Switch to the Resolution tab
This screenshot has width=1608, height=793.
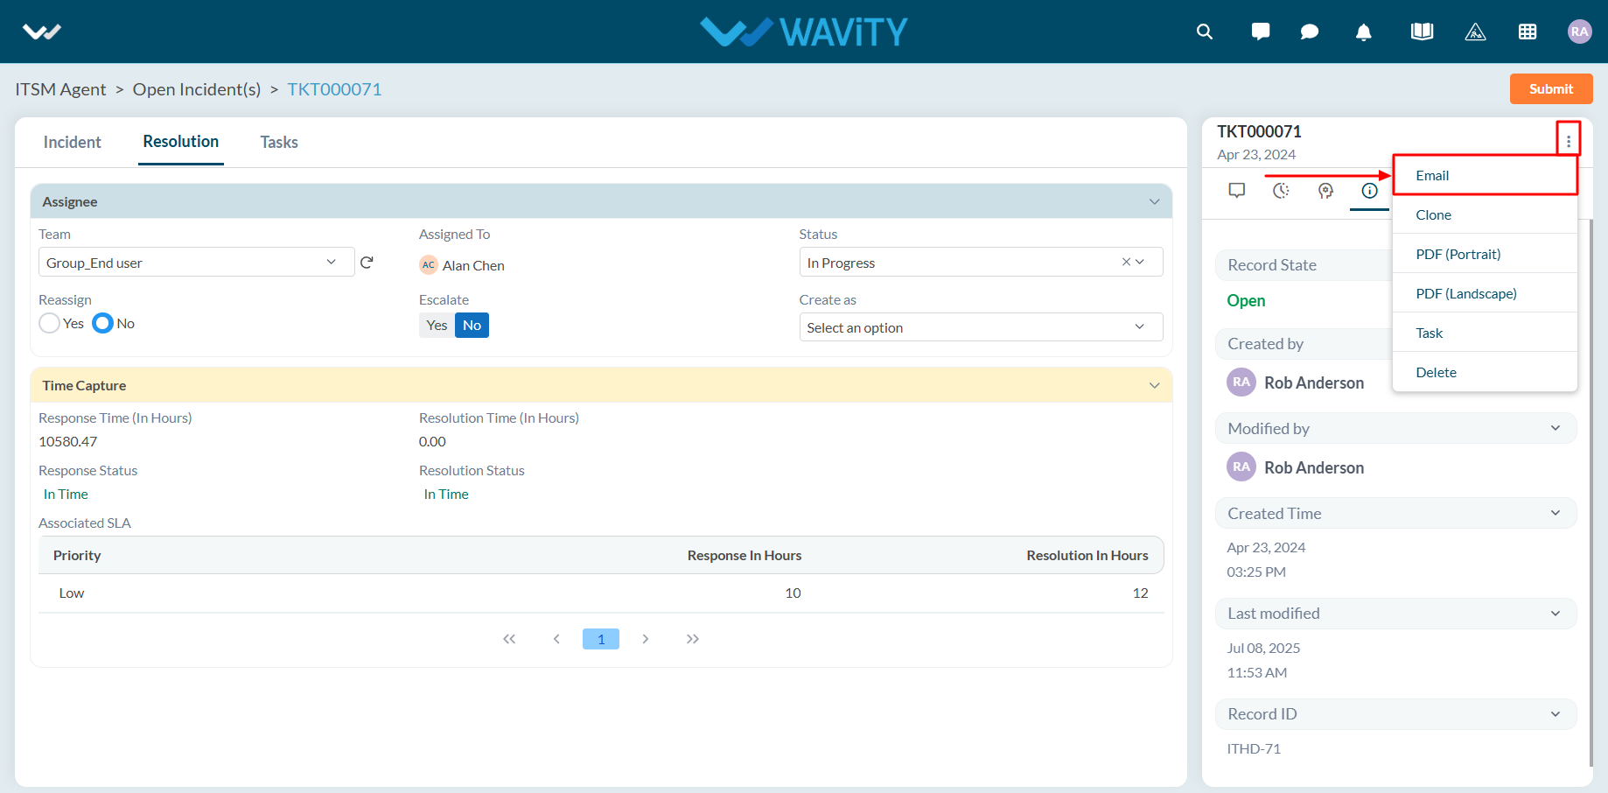181,142
